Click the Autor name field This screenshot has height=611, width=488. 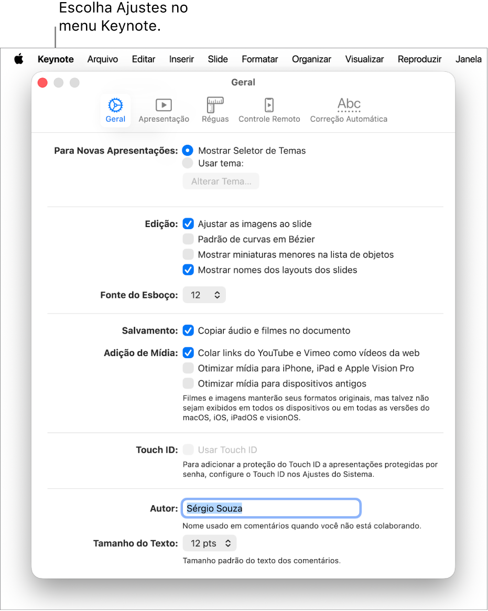click(x=271, y=508)
